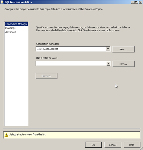The image size is (143, 150).
Task: Select the Connection Manager page
Action: (x=16, y=24)
